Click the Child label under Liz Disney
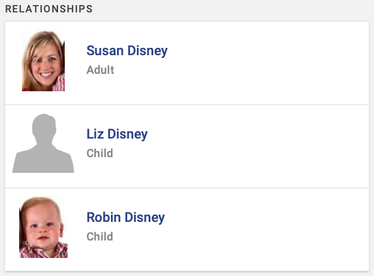 pos(100,153)
